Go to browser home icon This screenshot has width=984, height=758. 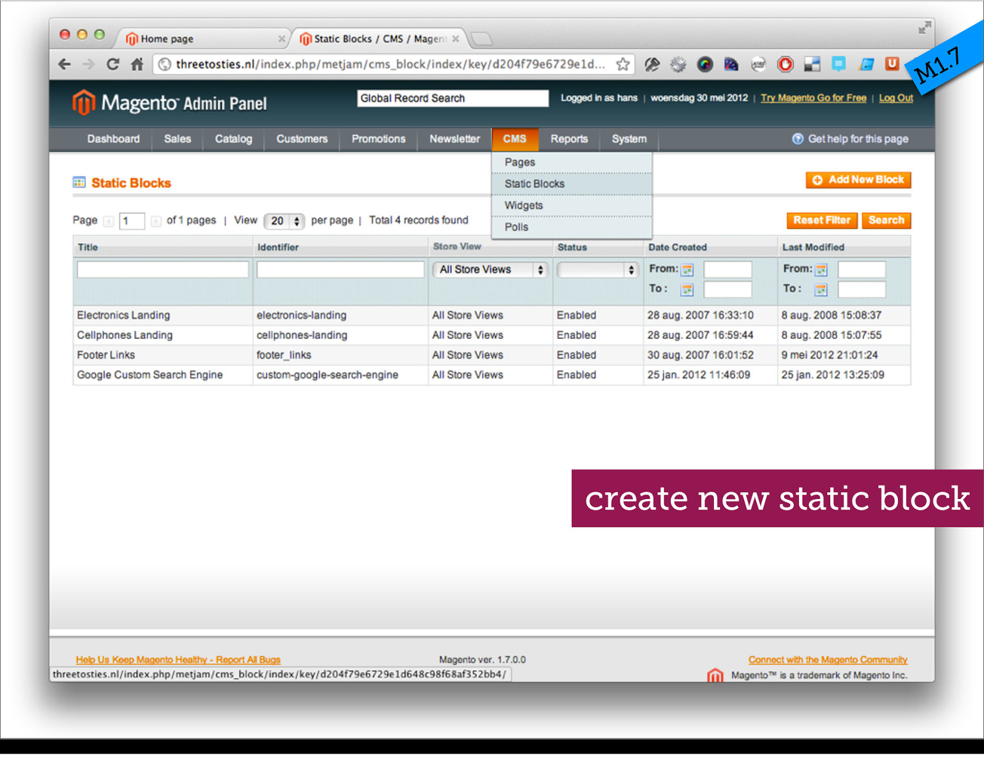pos(137,64)
